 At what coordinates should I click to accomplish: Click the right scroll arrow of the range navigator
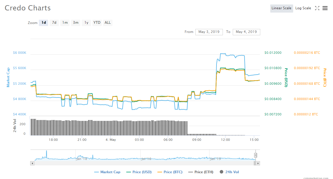click(x=258, y=163)
